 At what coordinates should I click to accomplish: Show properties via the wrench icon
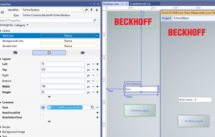(x=86, y=10)
